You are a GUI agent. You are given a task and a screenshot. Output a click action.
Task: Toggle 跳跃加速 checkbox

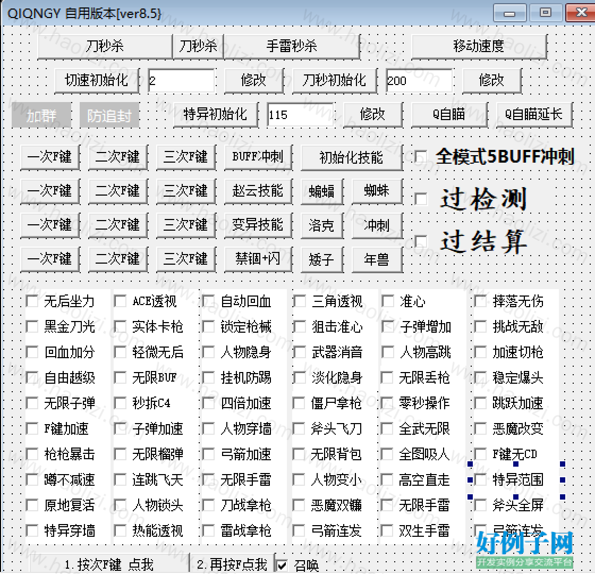pyautogui.click(x=480, y=403)
